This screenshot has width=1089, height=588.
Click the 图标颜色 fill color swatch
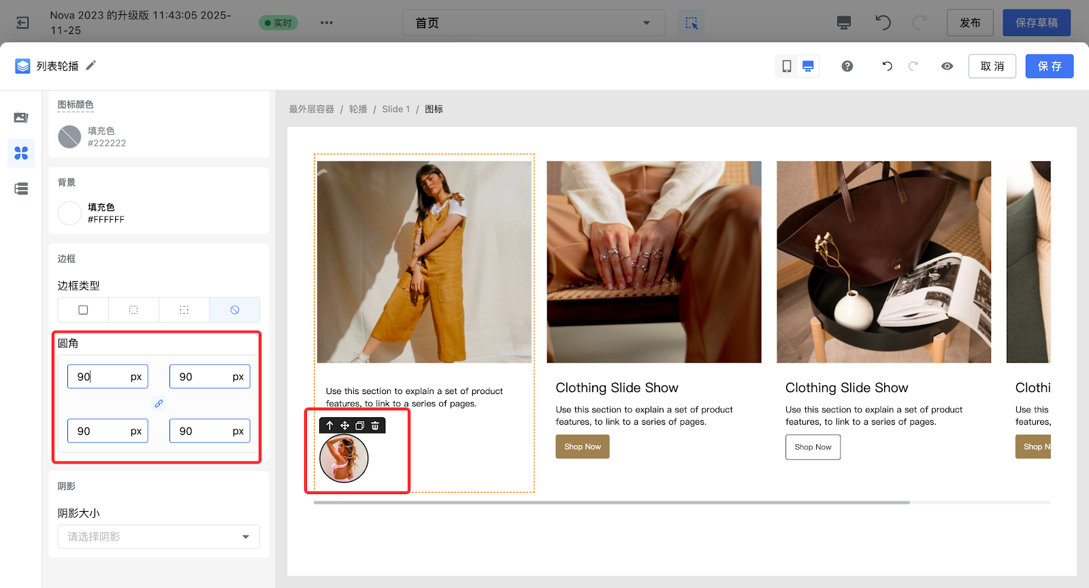click(x=69, y=137)
